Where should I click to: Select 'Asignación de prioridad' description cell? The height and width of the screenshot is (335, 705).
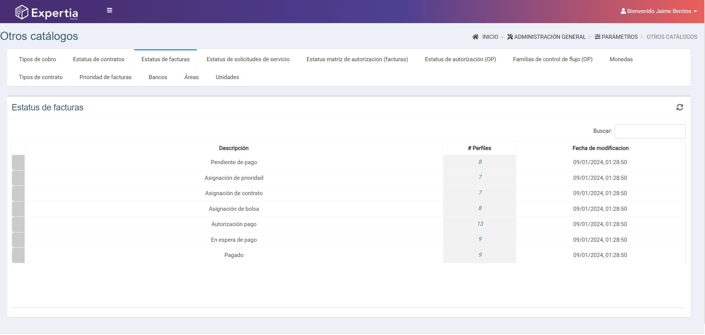(234, 178)
